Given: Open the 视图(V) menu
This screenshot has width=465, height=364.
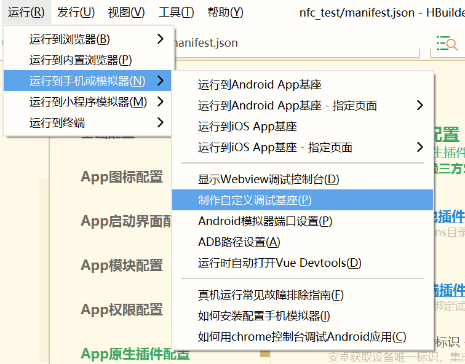Looking at the screenshot, I should [126, 12].
